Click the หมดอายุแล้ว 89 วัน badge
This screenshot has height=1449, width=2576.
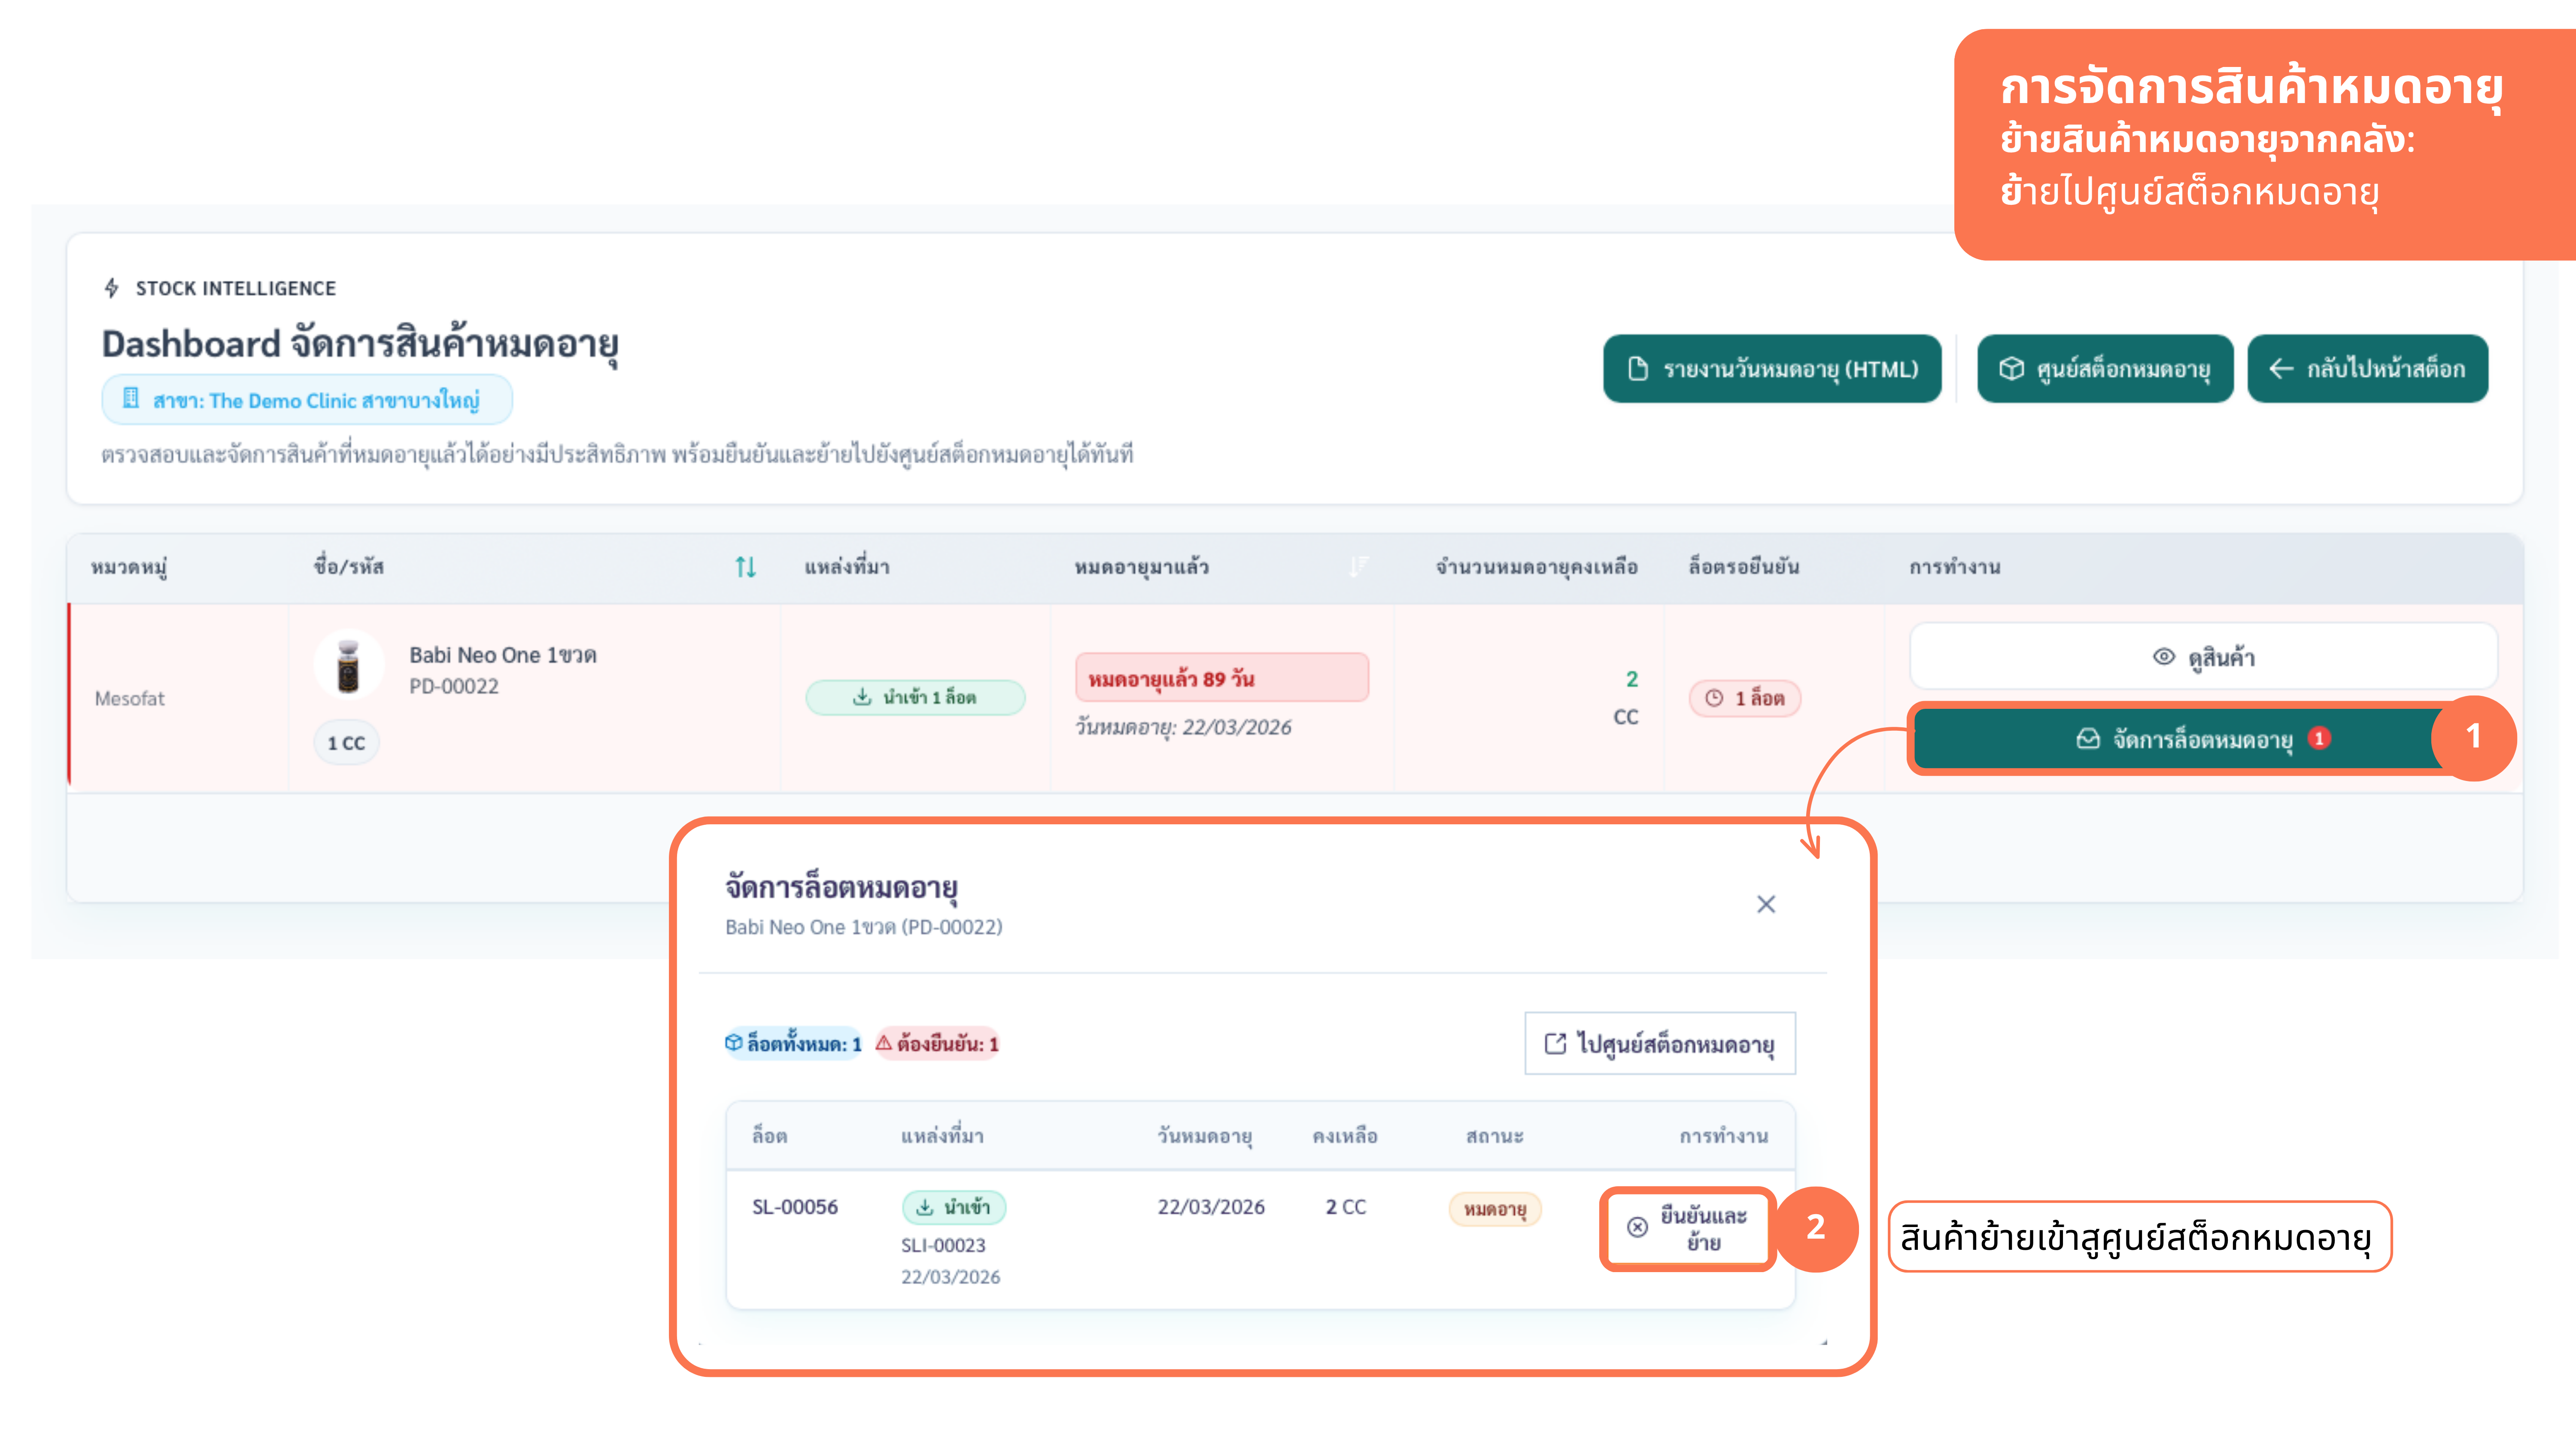(x=1222, y=678)
